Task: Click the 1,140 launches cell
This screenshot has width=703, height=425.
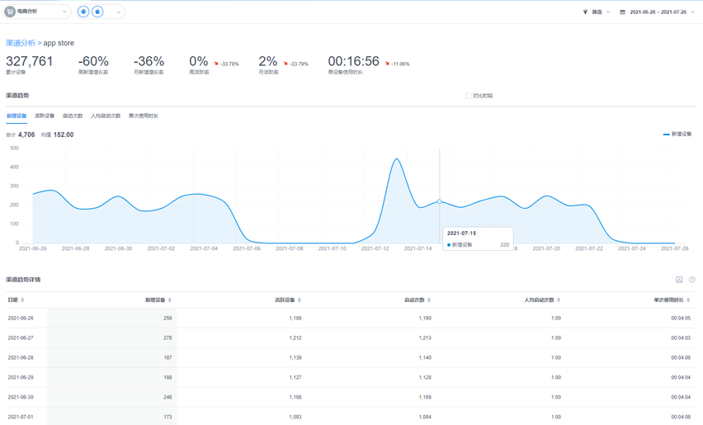Action: (425, 357)
